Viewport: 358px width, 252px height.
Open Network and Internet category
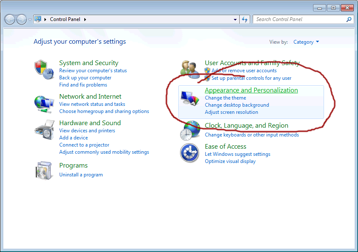90,97
